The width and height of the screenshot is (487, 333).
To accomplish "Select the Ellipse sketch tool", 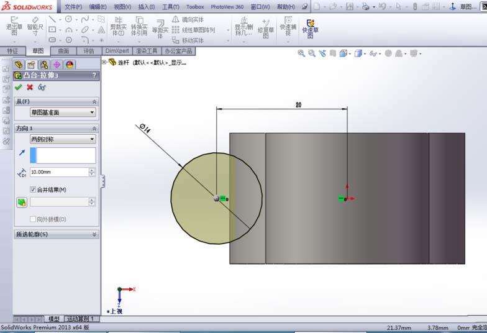I will pyautogui.click(x=84, y=30).
